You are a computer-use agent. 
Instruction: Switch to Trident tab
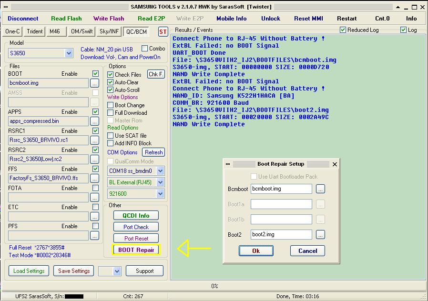tap(34, 31)
